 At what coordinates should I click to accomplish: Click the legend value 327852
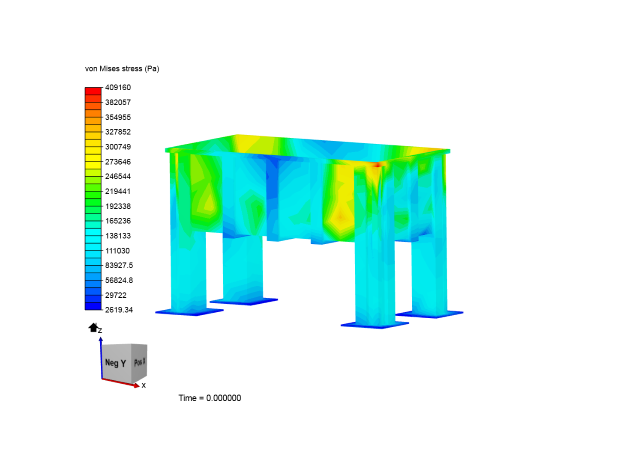point(118,132)
